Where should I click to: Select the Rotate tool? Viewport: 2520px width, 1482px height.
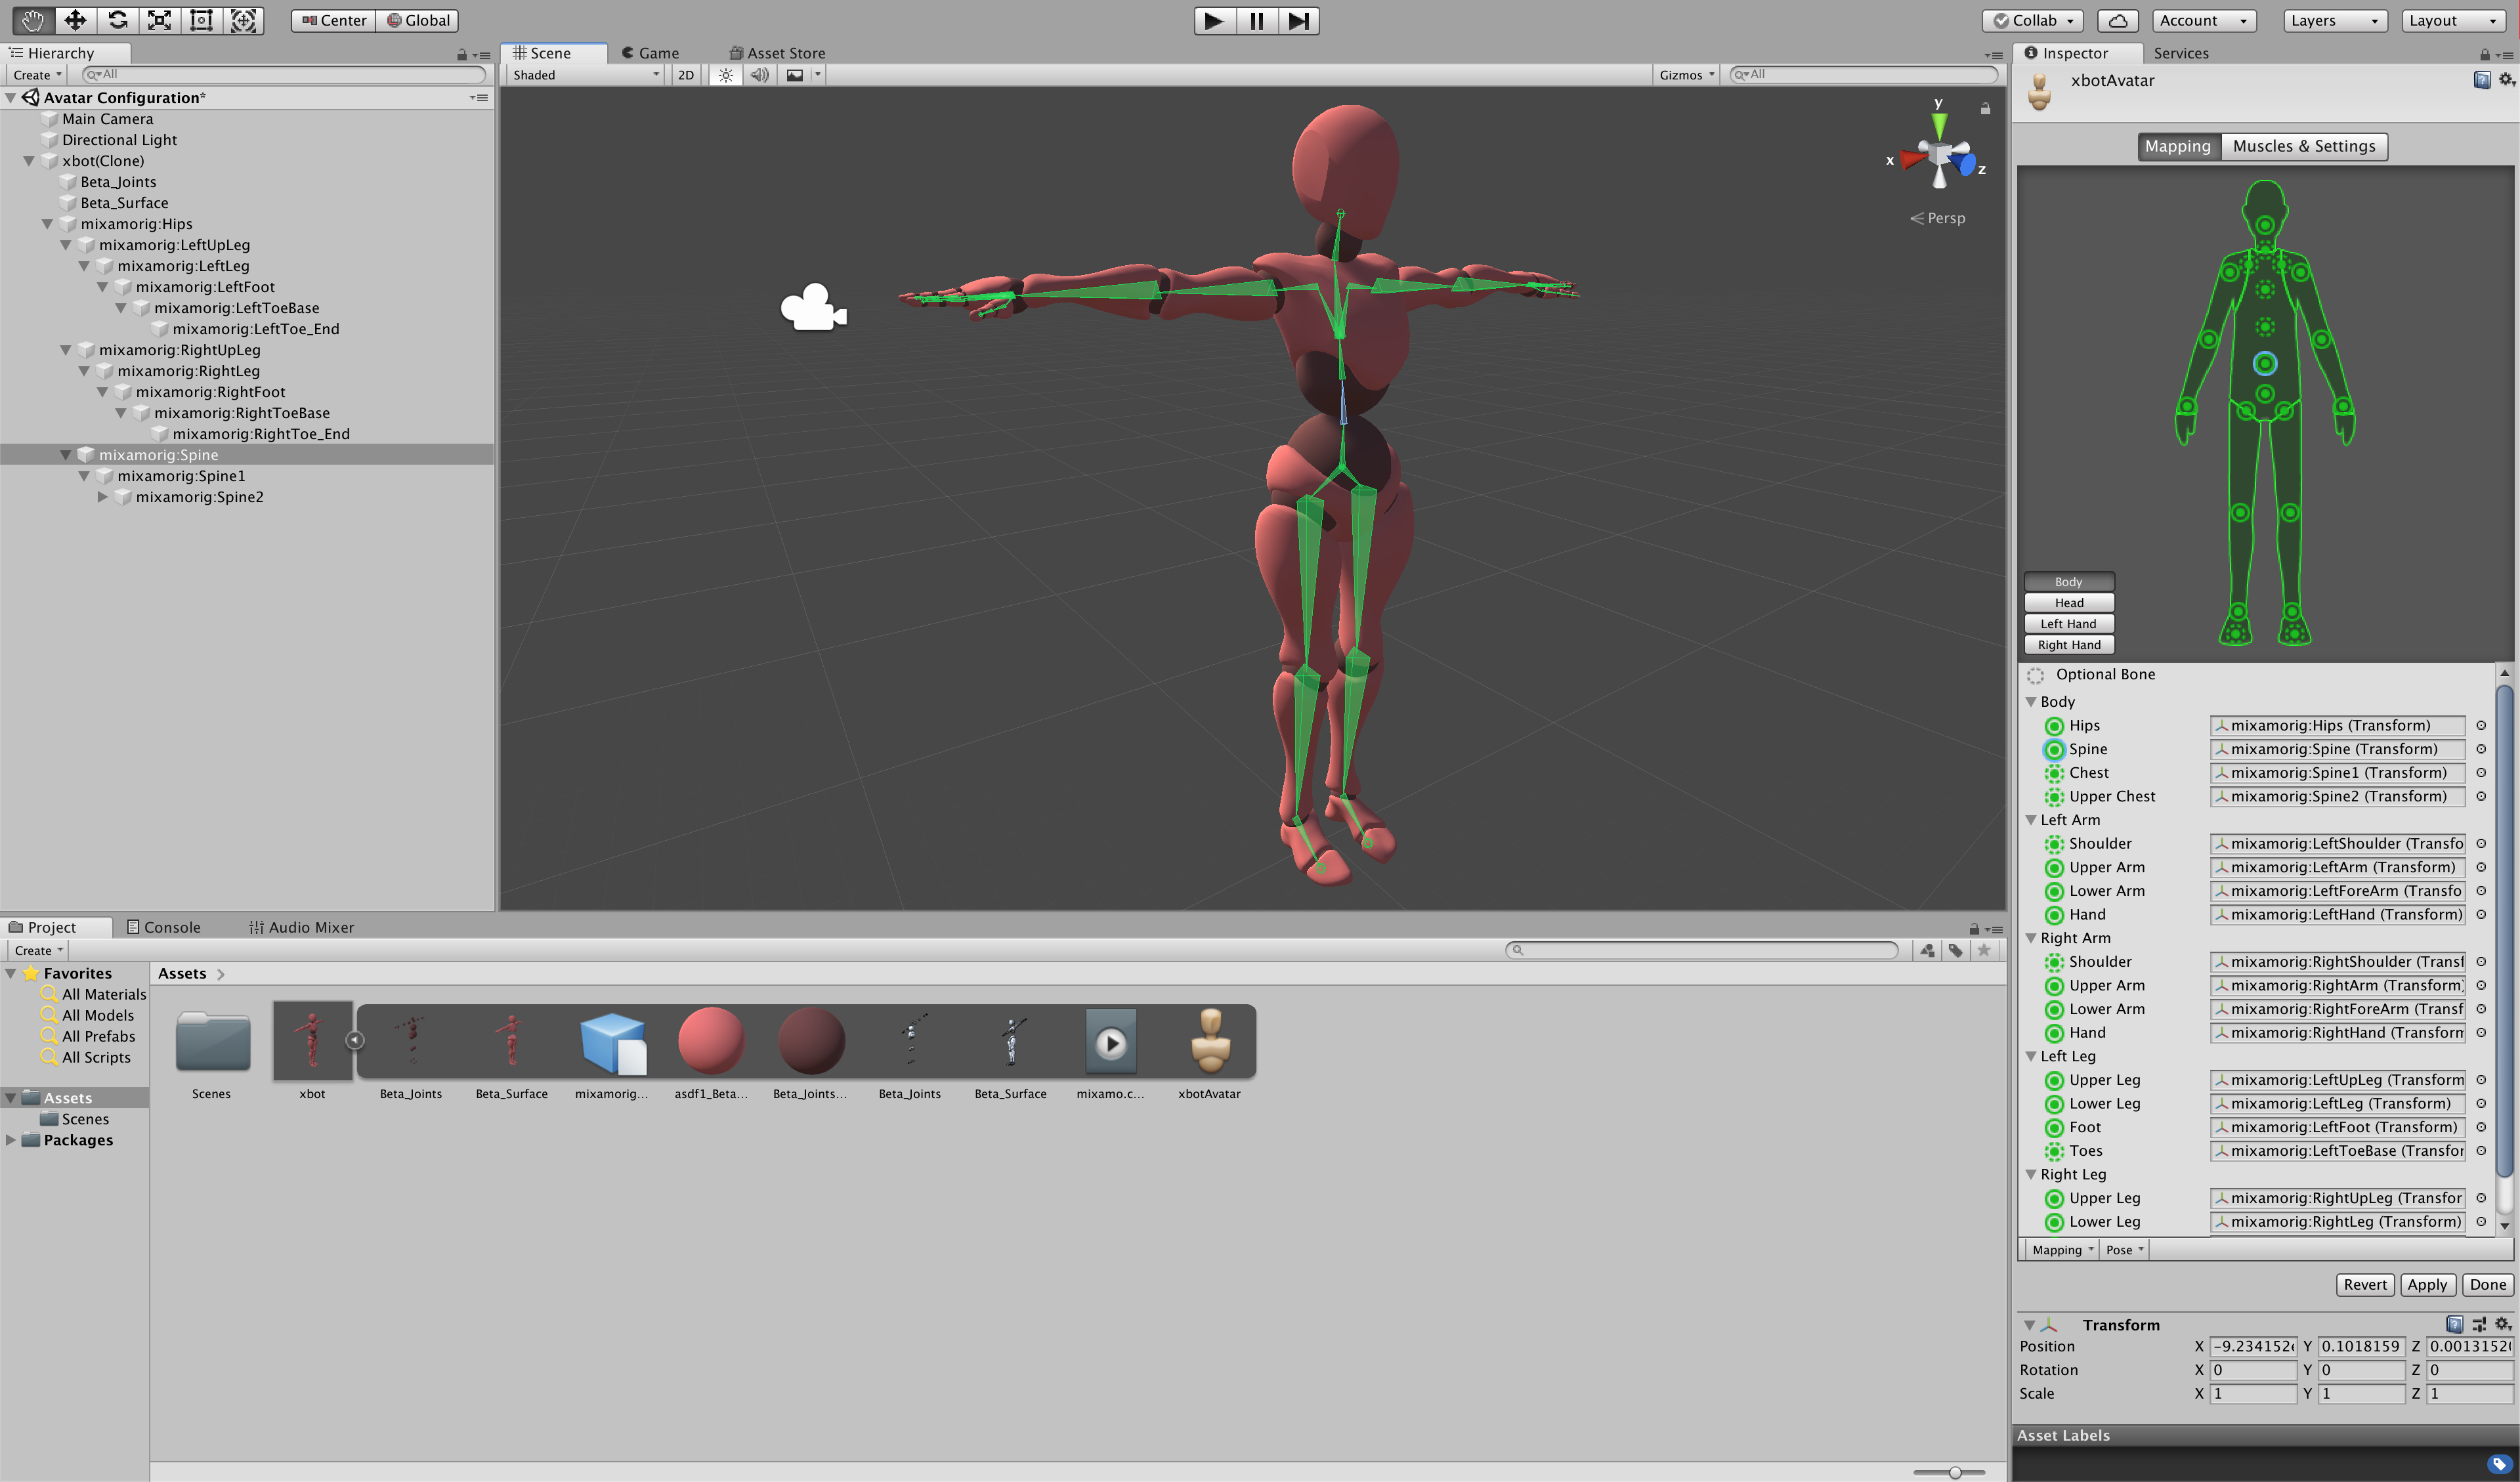(117, 20)
